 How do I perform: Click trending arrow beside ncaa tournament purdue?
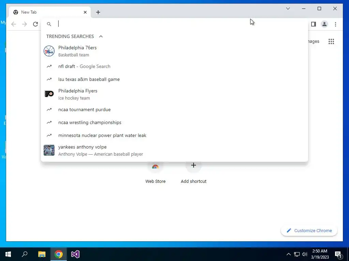point(49,109)
